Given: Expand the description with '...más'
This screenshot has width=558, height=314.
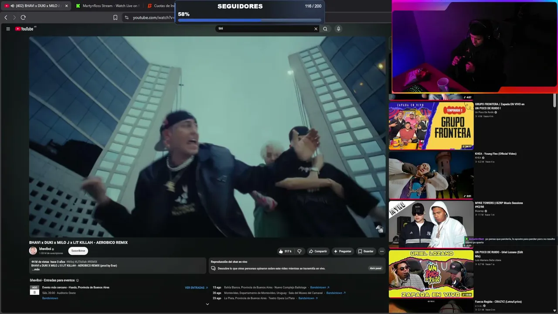Looking at the screenshot, I should pos(36,270).
